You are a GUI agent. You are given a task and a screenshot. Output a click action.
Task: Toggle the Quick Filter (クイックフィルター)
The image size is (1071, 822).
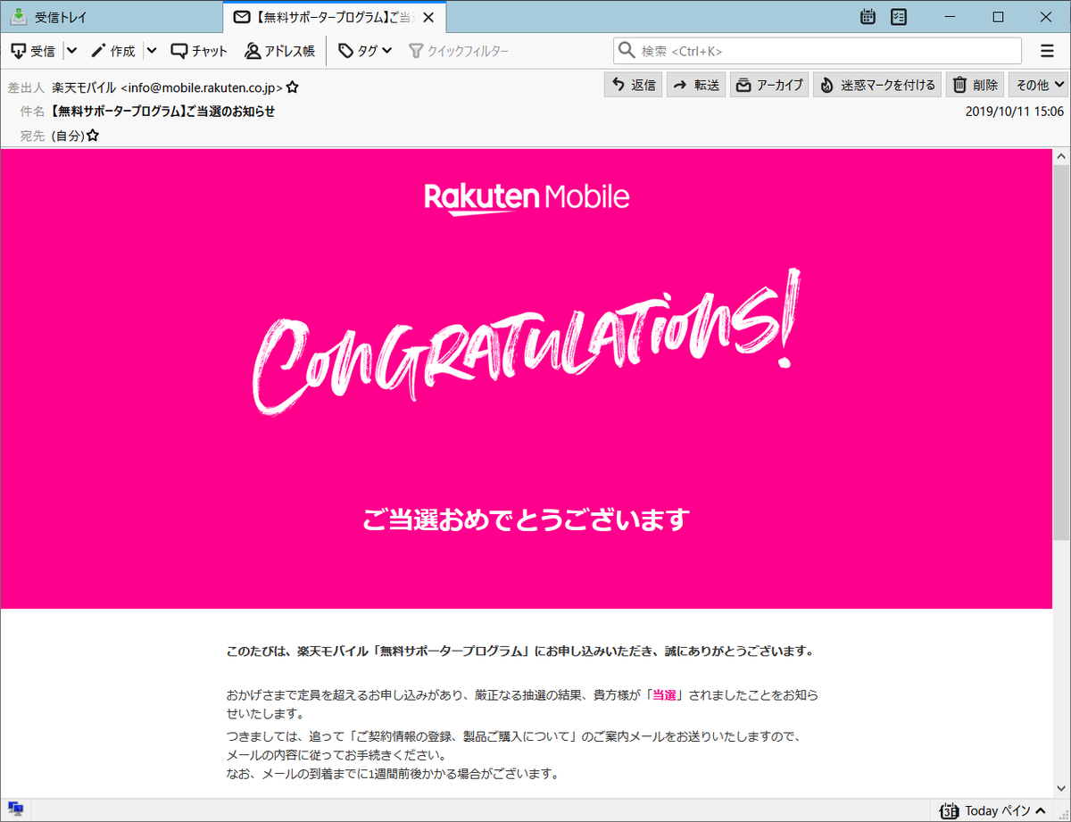pyautogui.click(x=459, y=51)
